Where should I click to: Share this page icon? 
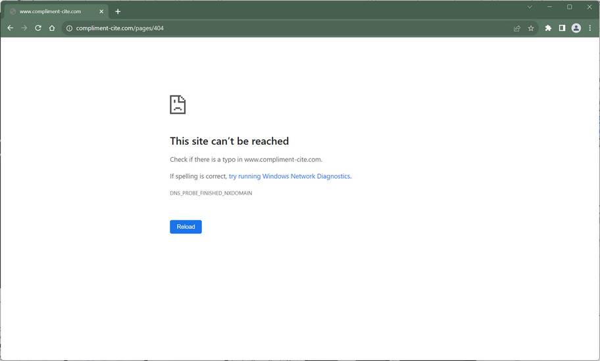[517, 28]
